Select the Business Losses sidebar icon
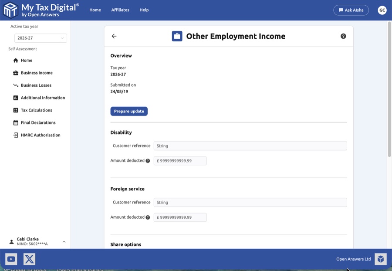 pyautogui.click(x=16, y=85)
